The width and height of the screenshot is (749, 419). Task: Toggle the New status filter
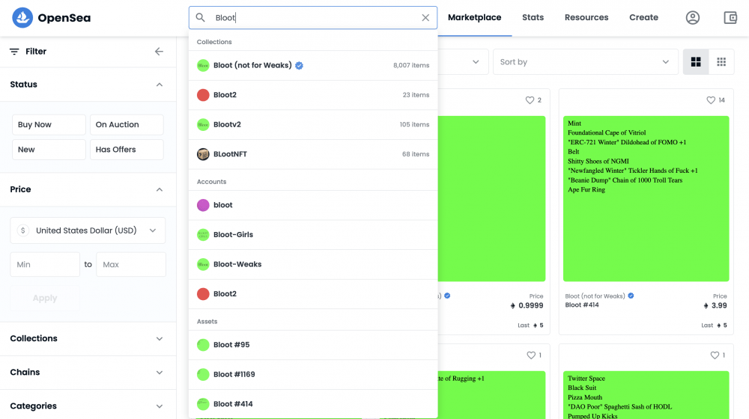pos(49,150)
